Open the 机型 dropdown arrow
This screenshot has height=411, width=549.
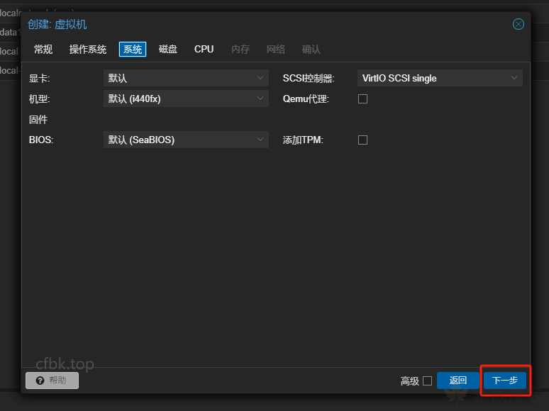click(x=260, y=98)
